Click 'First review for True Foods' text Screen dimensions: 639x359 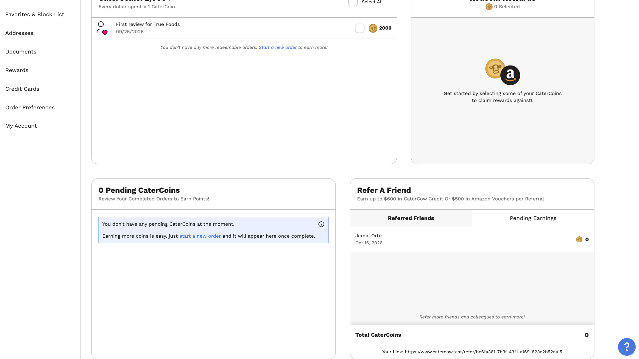148,25
